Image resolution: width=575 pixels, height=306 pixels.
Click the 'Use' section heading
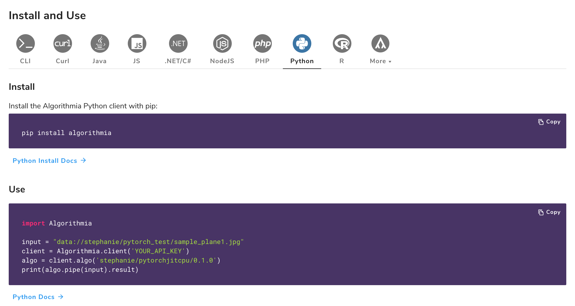[x=17, y=190]
